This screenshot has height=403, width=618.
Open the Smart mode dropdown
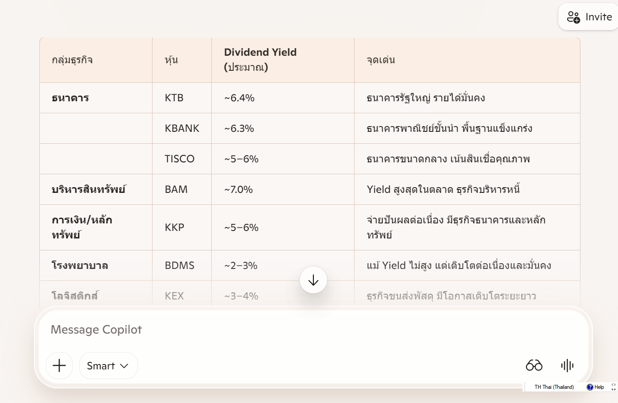tap(108, 365)
